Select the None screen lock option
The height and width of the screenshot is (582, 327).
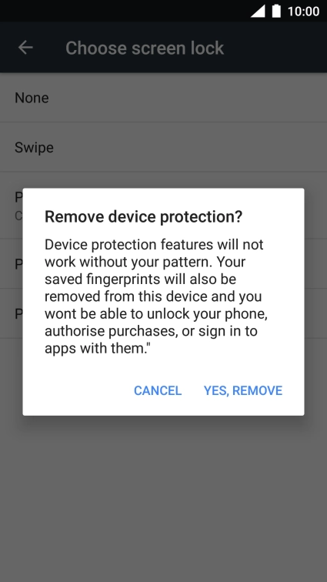(x=163, y=98)
